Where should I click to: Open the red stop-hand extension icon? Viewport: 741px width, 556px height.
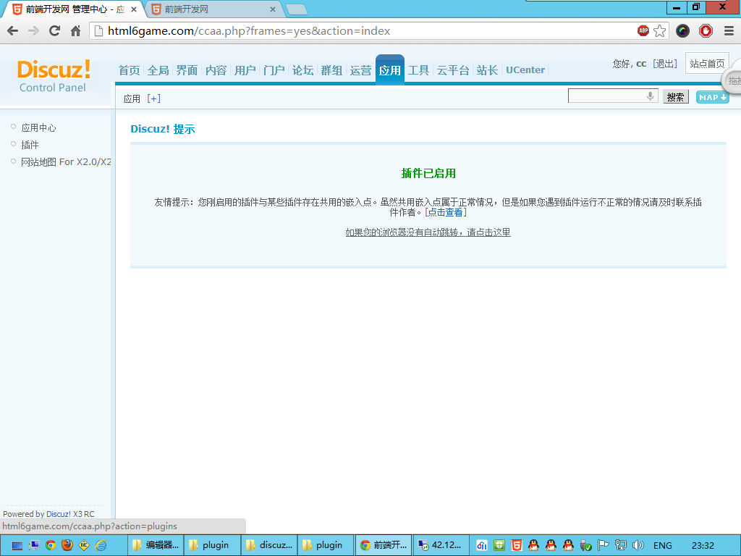click(x=706, y=31)
